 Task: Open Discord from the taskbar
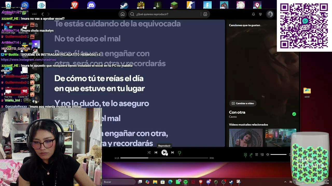[208, 182]
